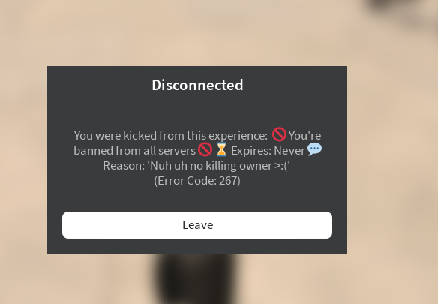Click the word "Never" in expiry text
The width and height of the screenshot is (438, 304).
[289, 151]
